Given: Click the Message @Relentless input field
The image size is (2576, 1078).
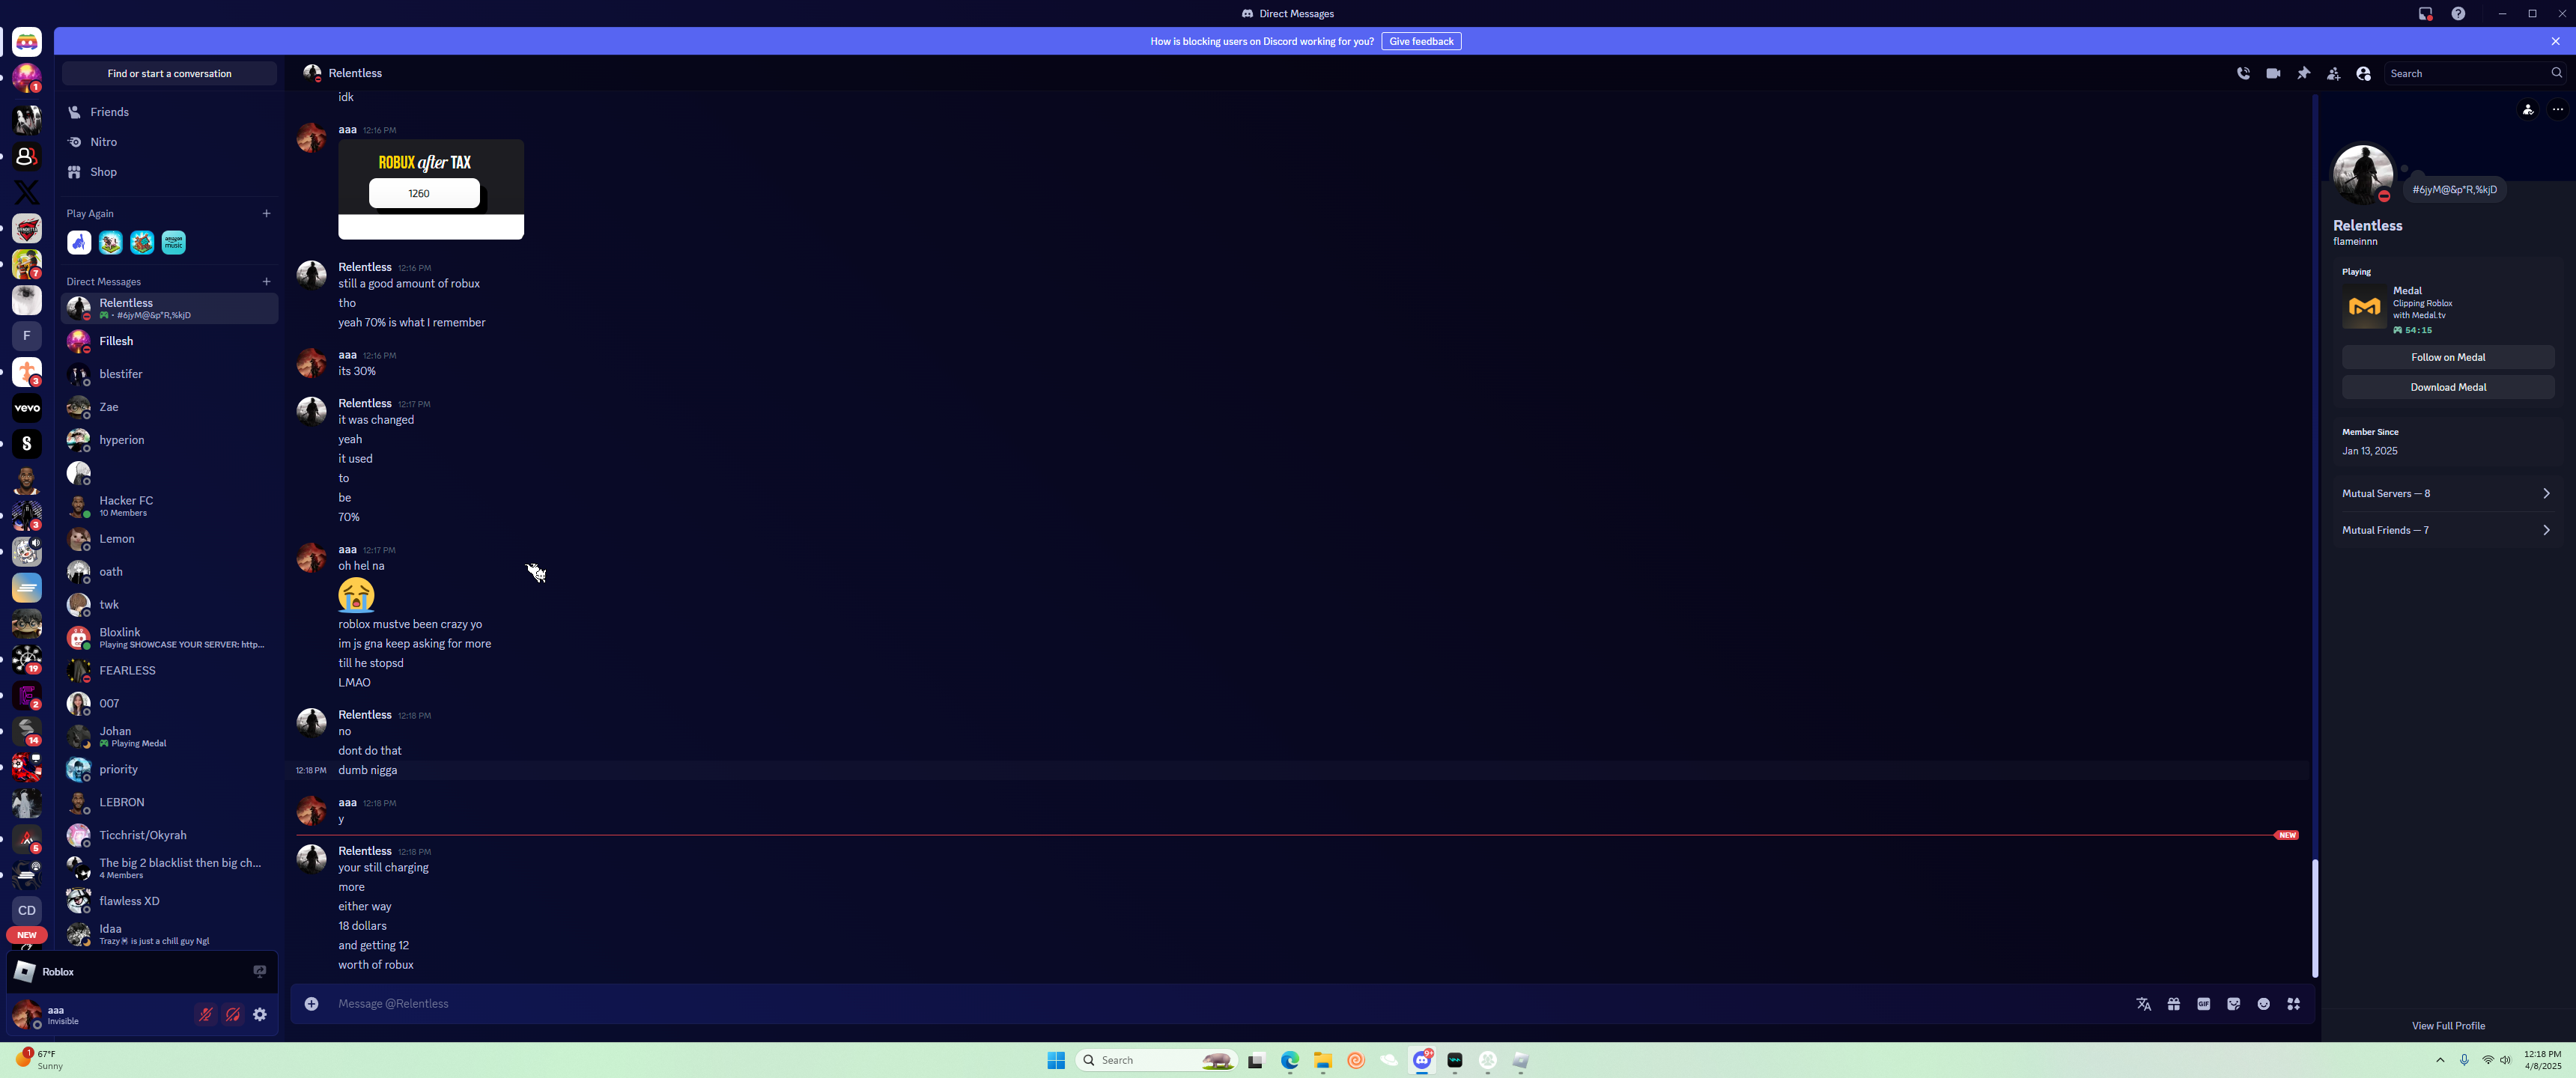Looking at the screenshot, I should [1200, 1004].
